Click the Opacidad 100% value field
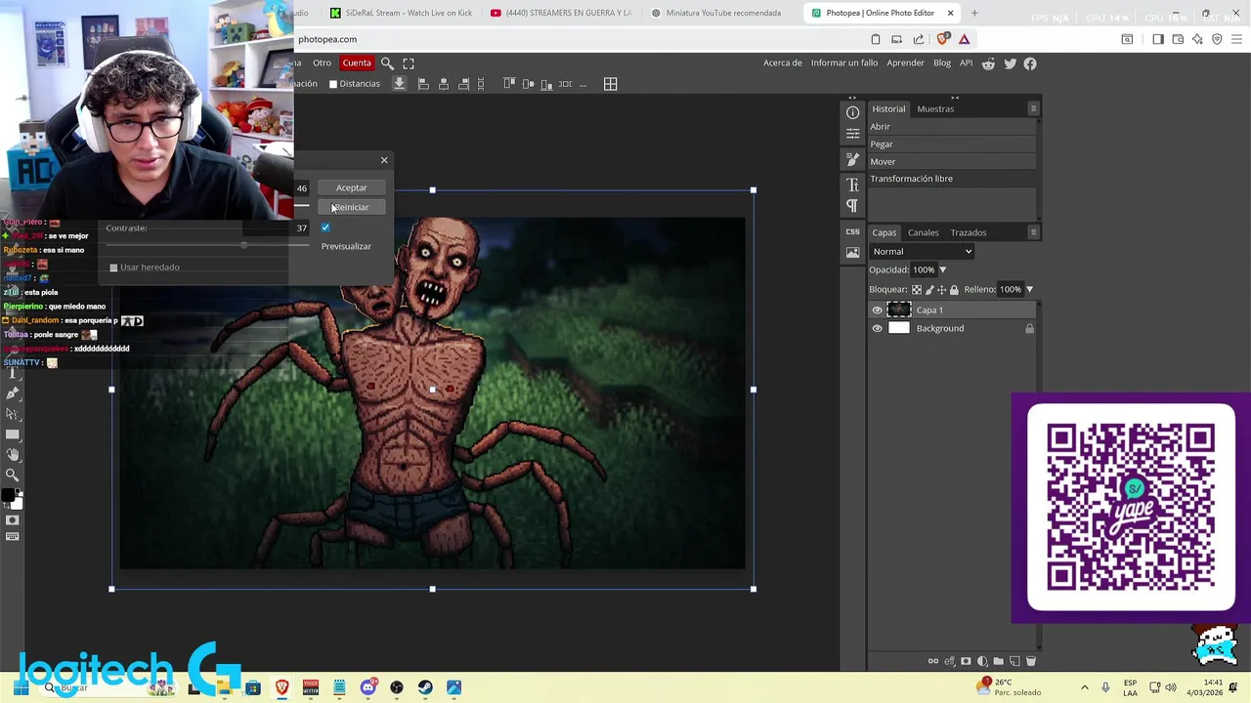Viewport: 1251px width, 703px height. 924,269
